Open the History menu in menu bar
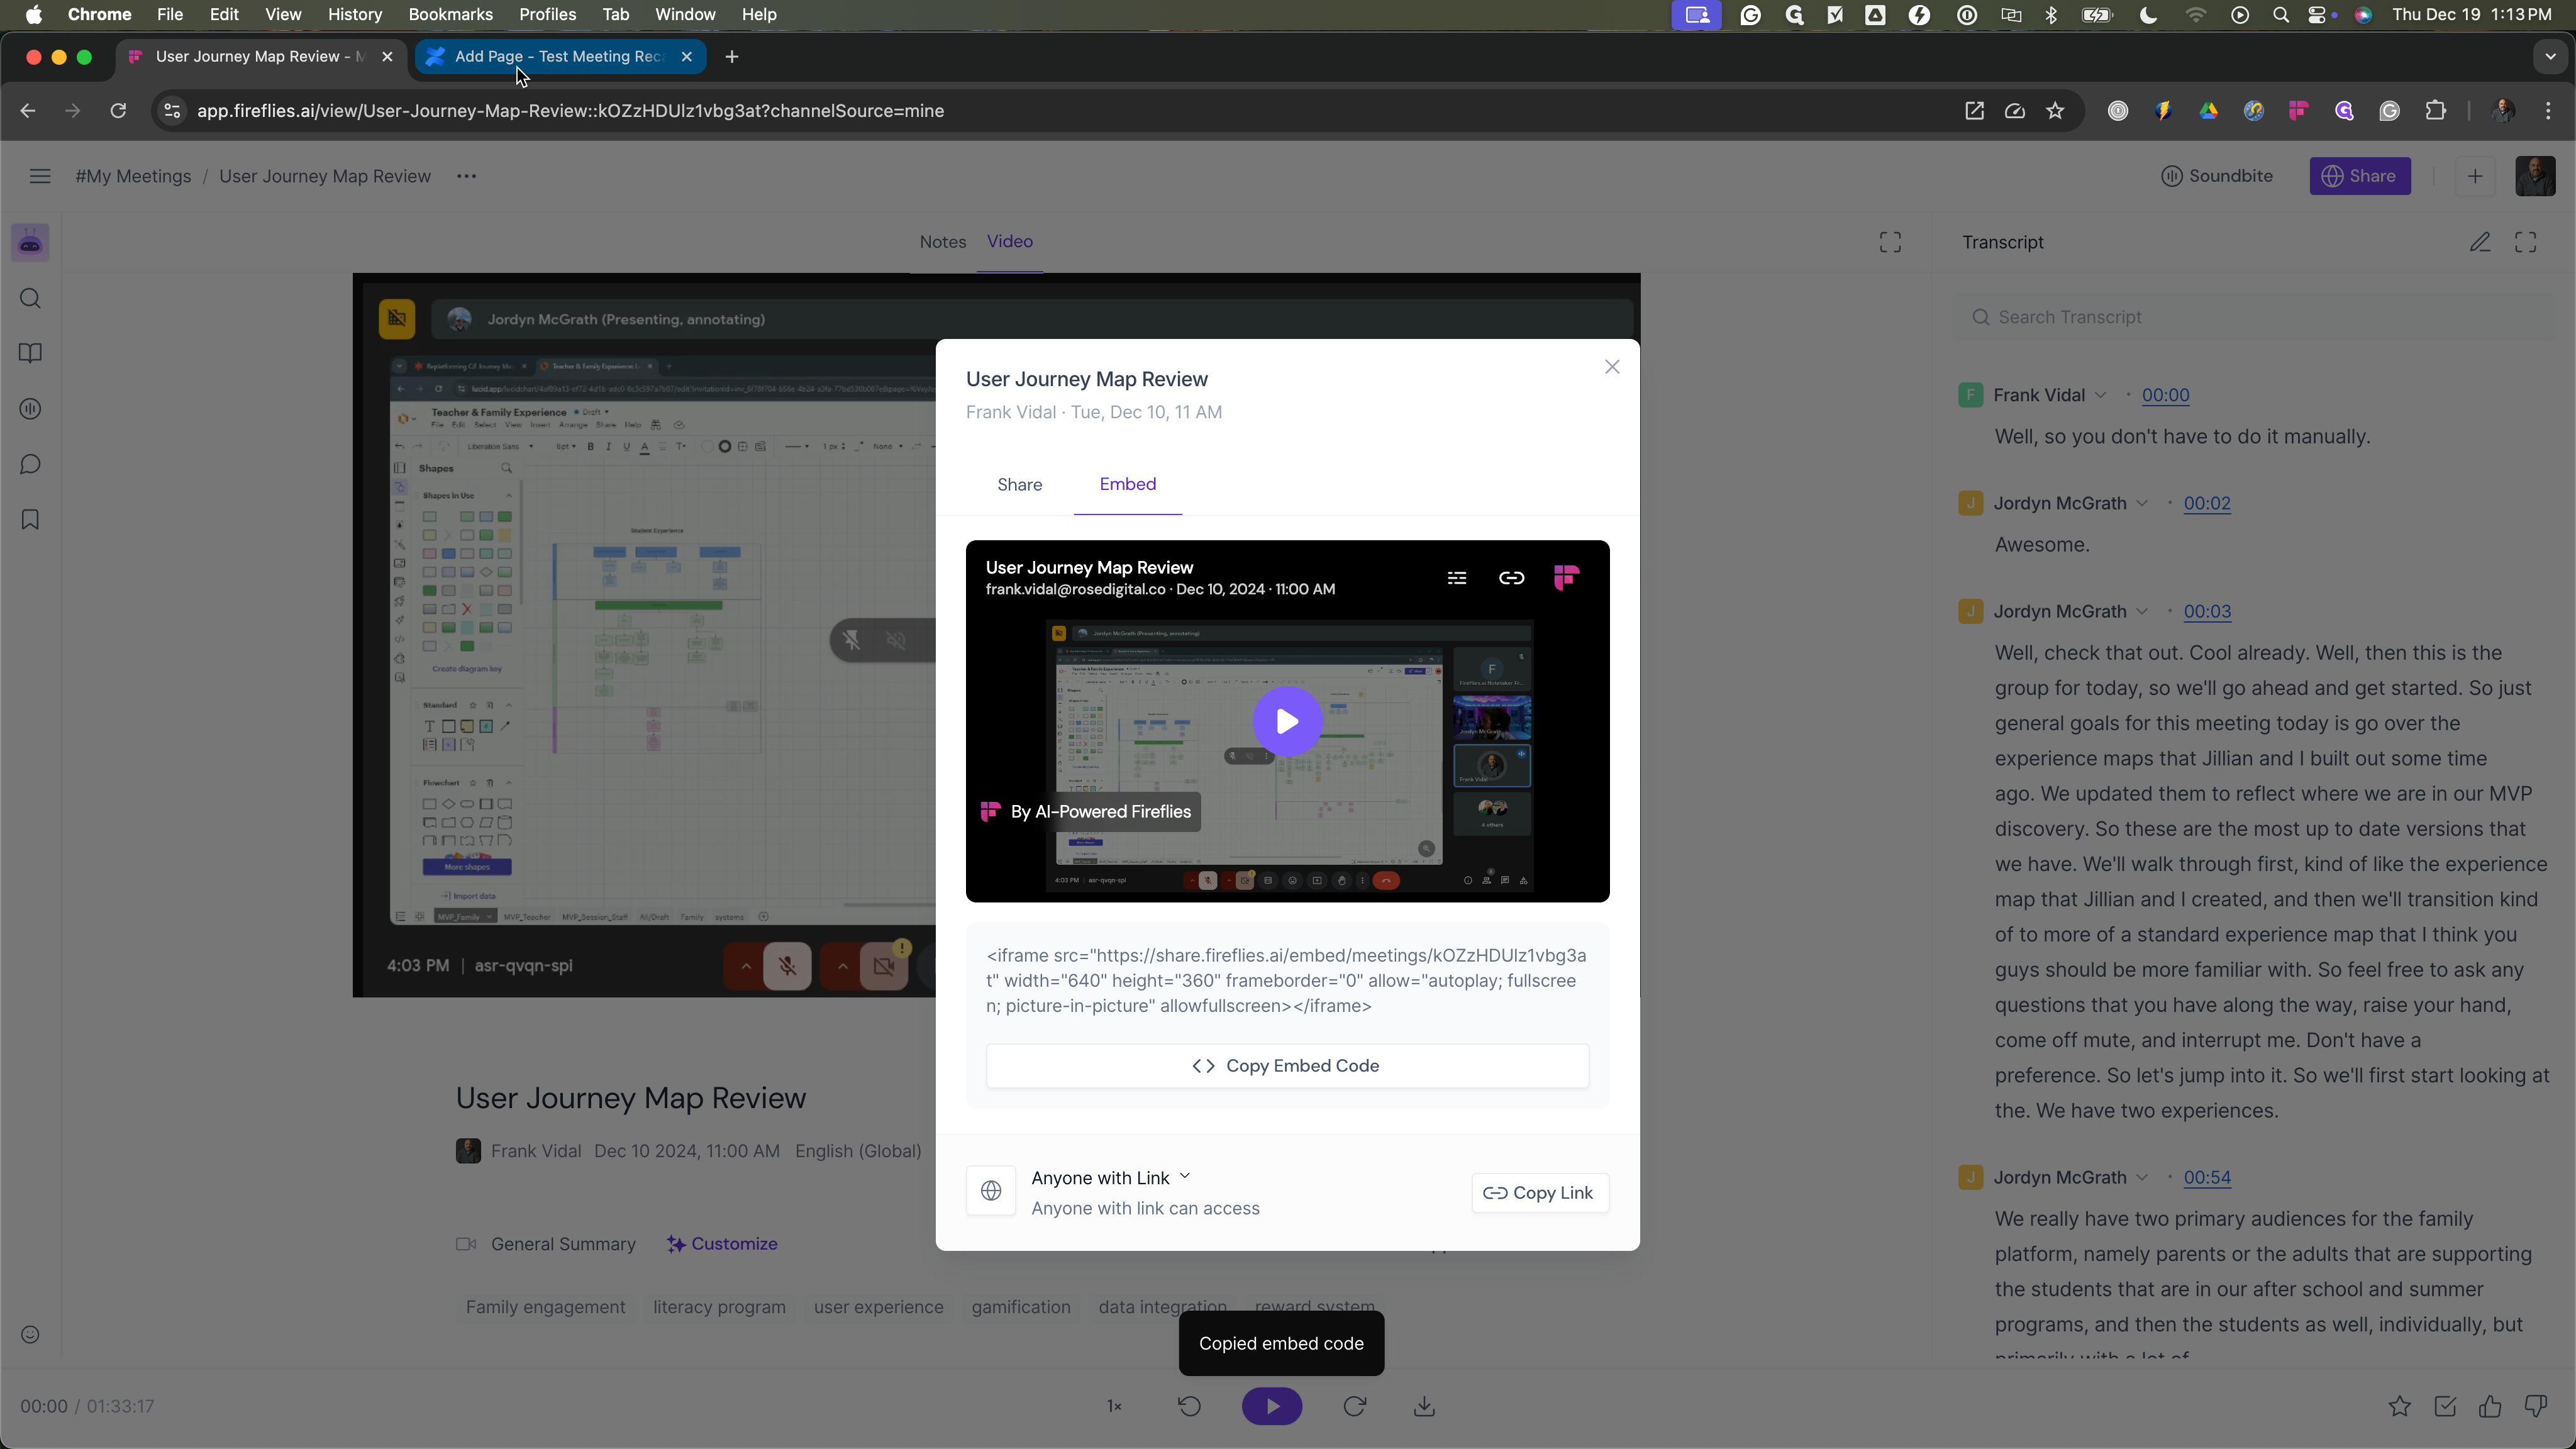The image size is (2576, 1449). coord(355,14)
